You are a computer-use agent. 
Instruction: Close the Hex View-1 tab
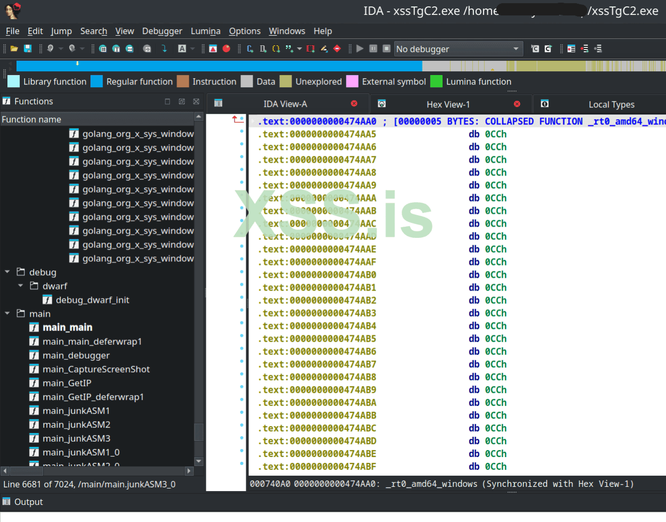coord(516,104)
